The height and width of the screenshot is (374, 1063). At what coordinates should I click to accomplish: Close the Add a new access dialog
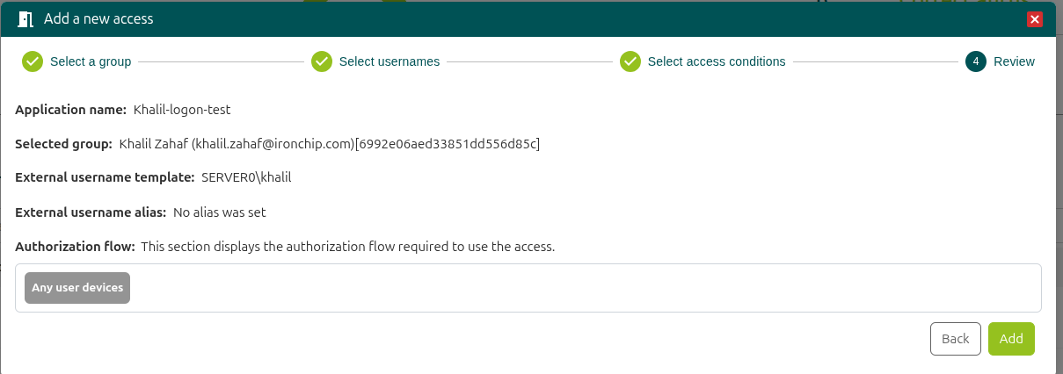(x=1034, y=19)
